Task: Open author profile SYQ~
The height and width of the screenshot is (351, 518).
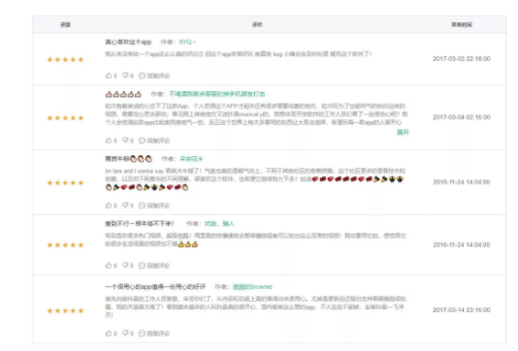Action: (x=187, y=42)
